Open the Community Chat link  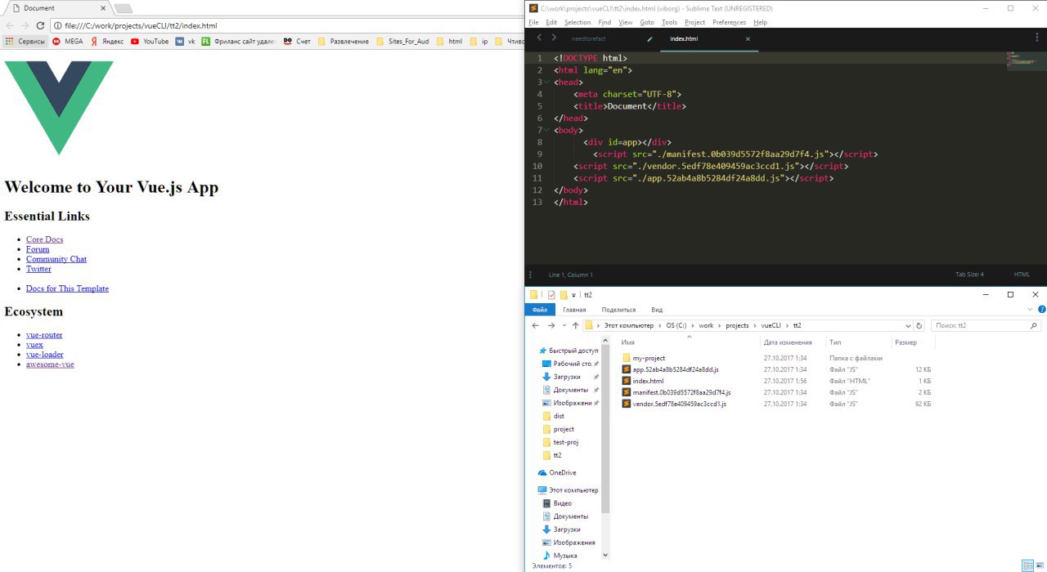coord(56,259)
